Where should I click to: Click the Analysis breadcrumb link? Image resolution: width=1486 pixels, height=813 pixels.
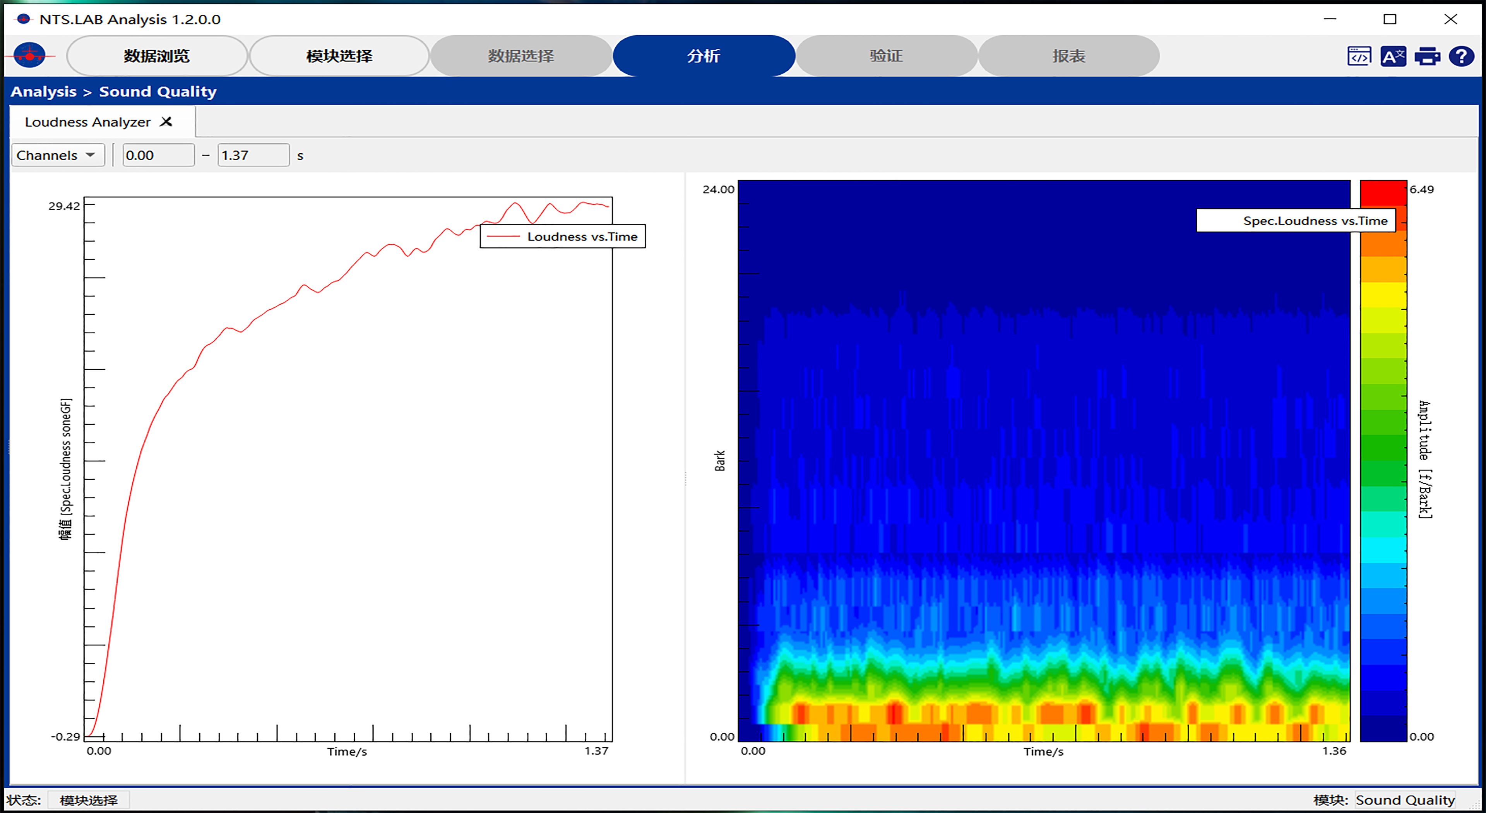[43, 92]
